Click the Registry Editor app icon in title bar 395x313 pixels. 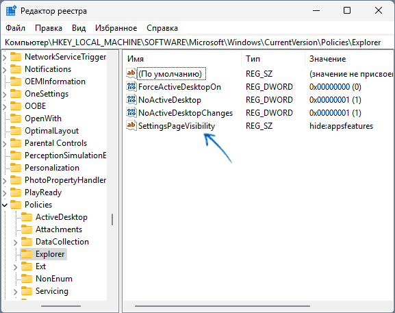[11, 11]
